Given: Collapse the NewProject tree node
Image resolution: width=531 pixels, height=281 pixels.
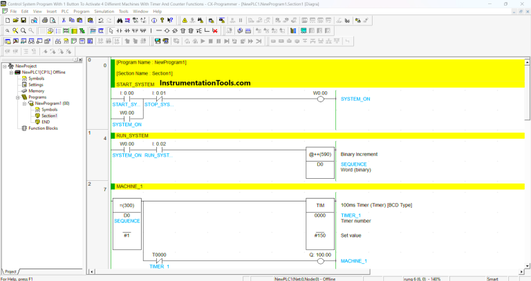Looking at the screenshot, I should (x=4, y=66).
